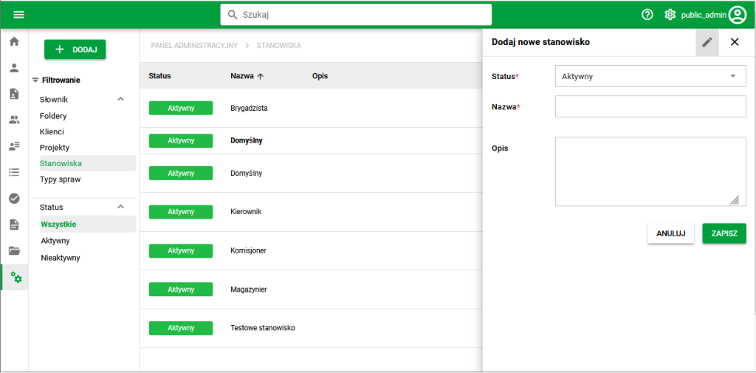Click into the Nazwa text field
The width and height of the screenshot is (756, 373).
[x=650, y=107]
